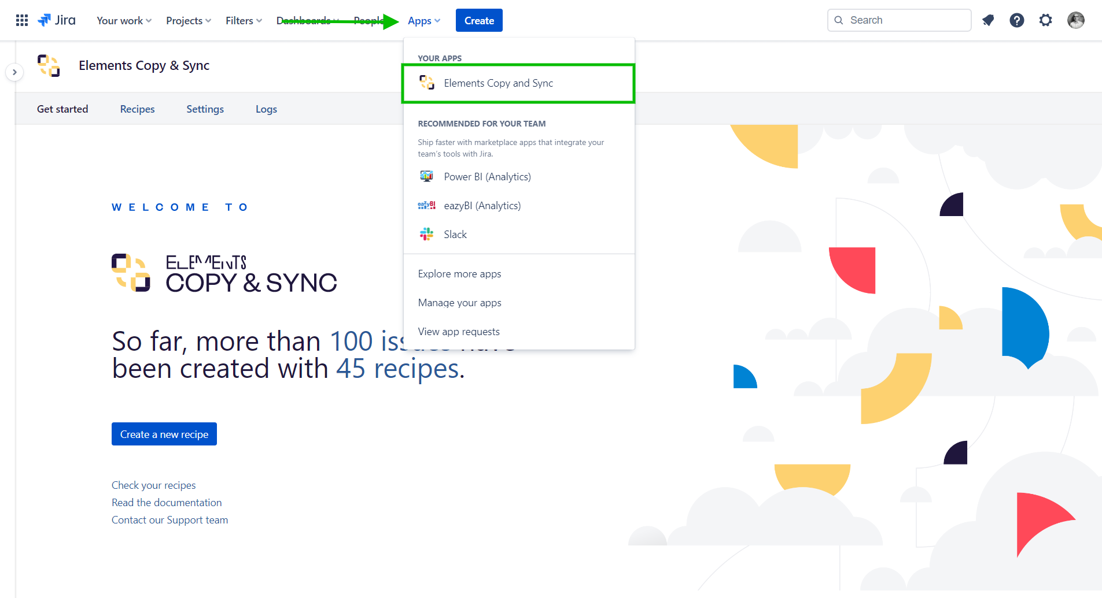The image size is (1102, 598).
Task: Open Elements Copy and Sync under Your Apps
Action: coord(498,83)
